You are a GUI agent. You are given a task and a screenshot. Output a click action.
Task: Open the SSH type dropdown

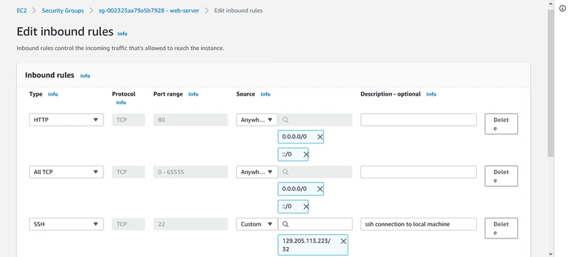point(66,224)
